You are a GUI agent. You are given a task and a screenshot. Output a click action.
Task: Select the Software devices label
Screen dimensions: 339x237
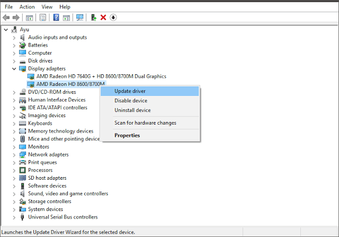coord(47,186)
